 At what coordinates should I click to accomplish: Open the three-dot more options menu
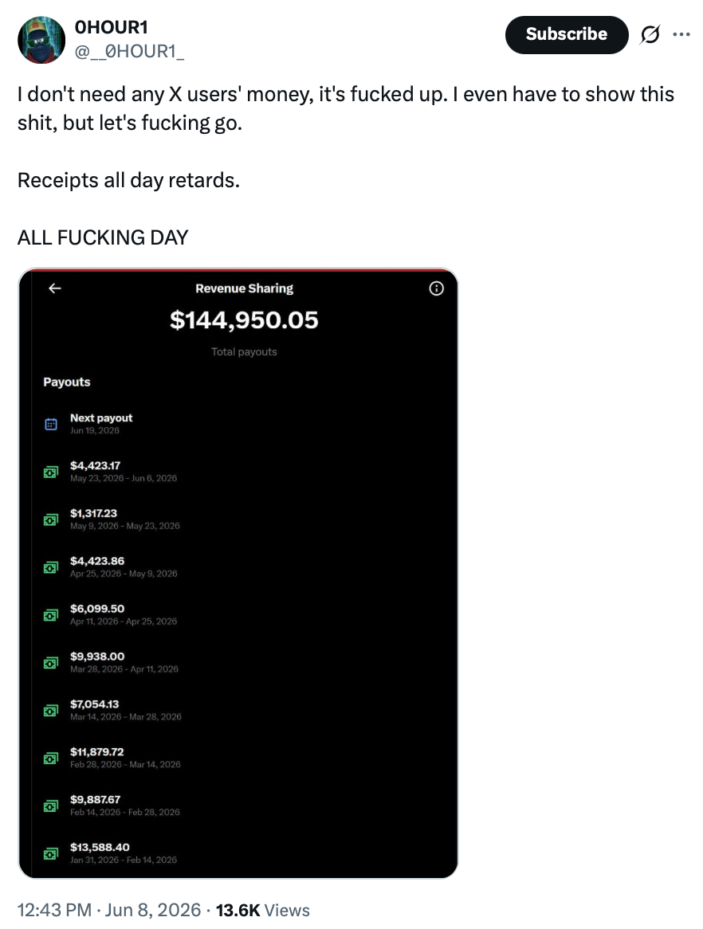coord(681,34)
